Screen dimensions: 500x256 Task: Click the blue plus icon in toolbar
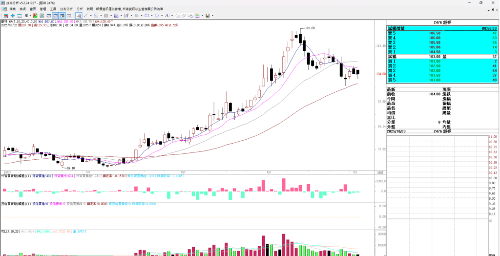click(x=13, y=16)
